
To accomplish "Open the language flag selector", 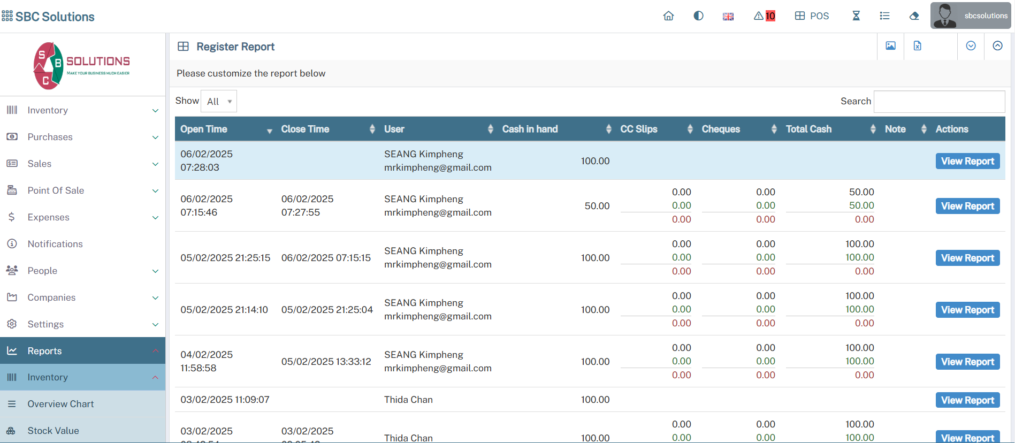I will (x=728, y=17).
